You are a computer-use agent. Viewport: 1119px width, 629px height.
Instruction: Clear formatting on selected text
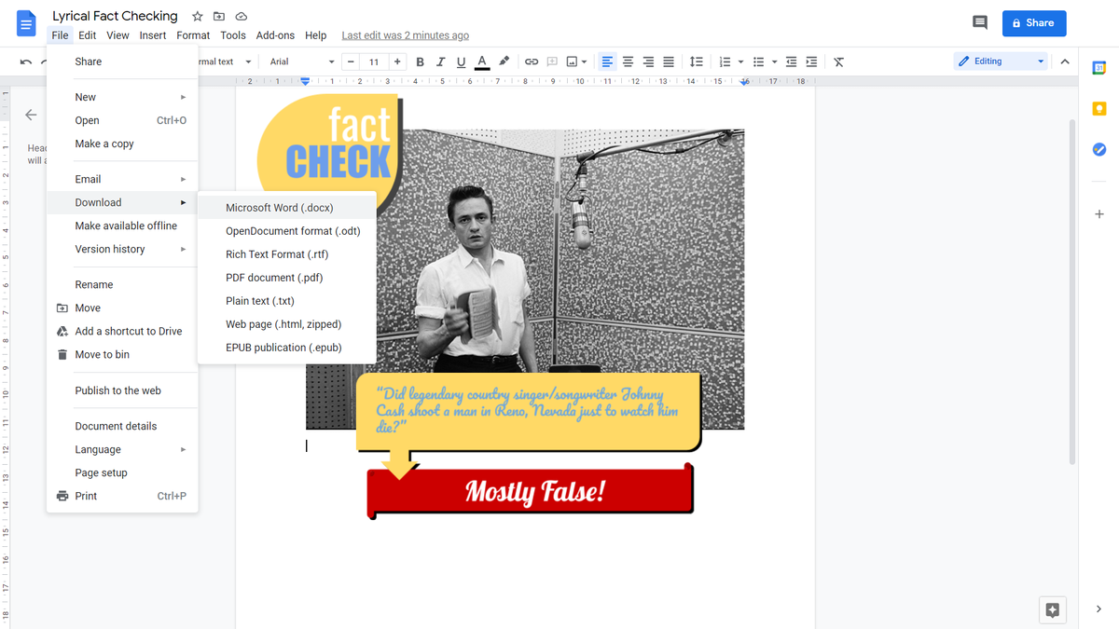click(838, 61)
